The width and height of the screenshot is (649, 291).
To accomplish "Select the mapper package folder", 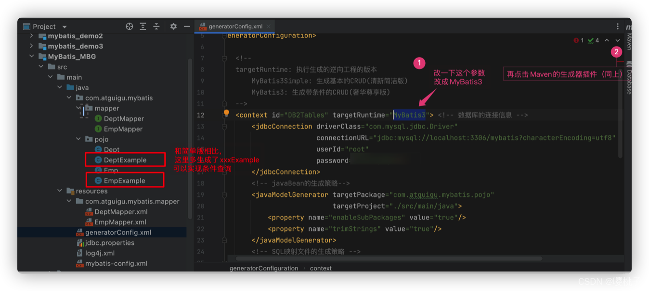I will pos(102,108).
